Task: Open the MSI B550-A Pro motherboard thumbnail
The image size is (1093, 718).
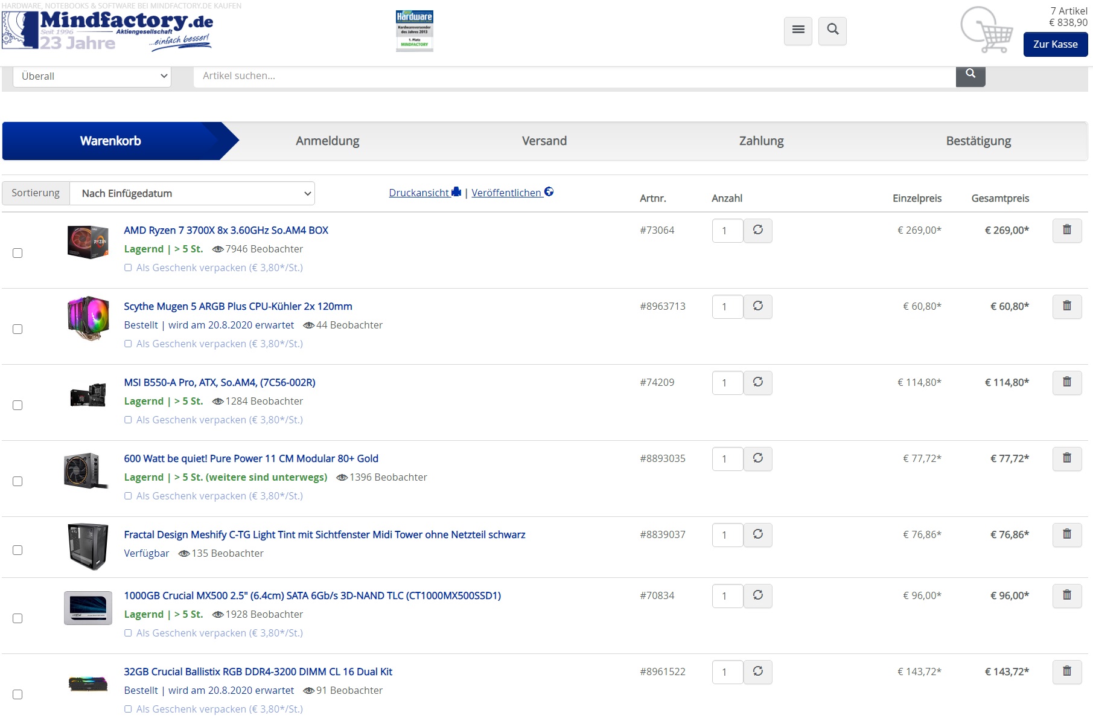Action: coord(88,394)
